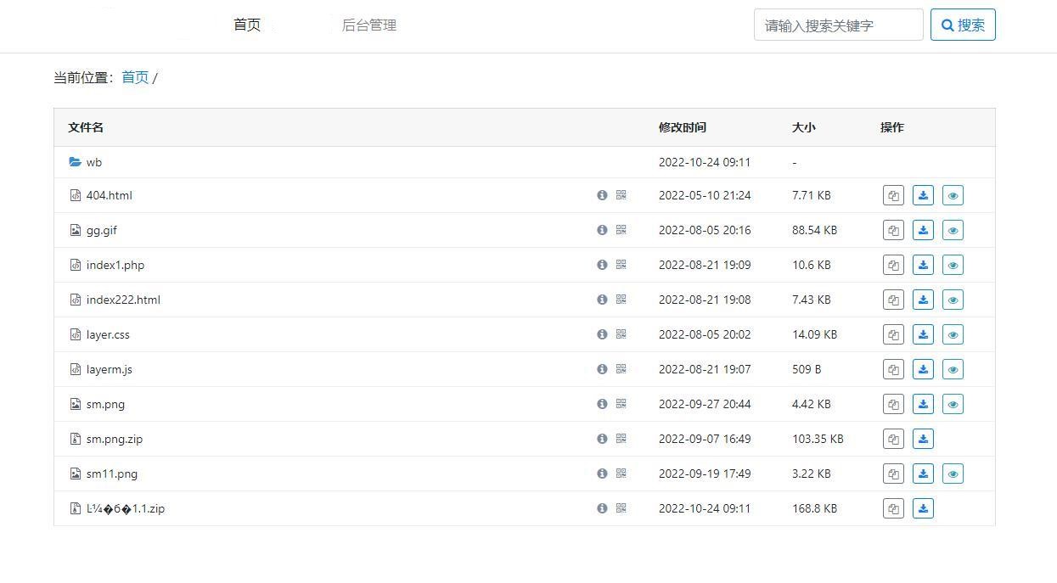Open the wb folder
1057x583 pixels.
click(94, 162)
